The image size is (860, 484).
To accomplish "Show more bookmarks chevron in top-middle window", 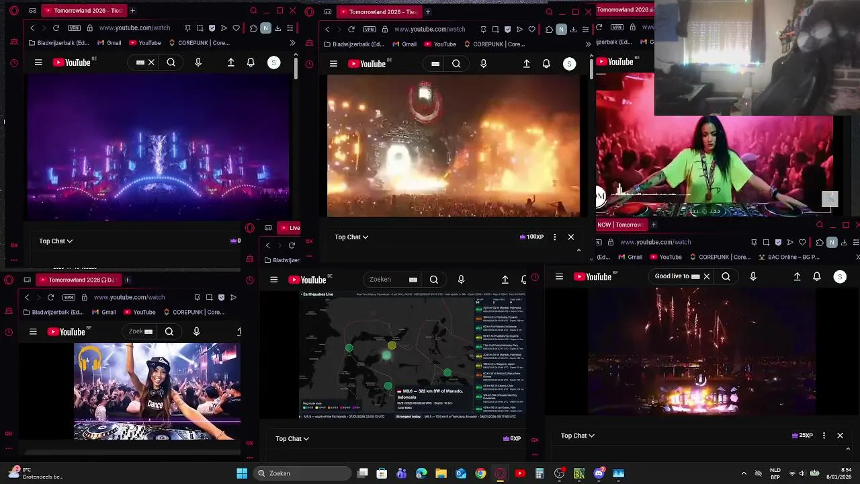I will [588, 44].
